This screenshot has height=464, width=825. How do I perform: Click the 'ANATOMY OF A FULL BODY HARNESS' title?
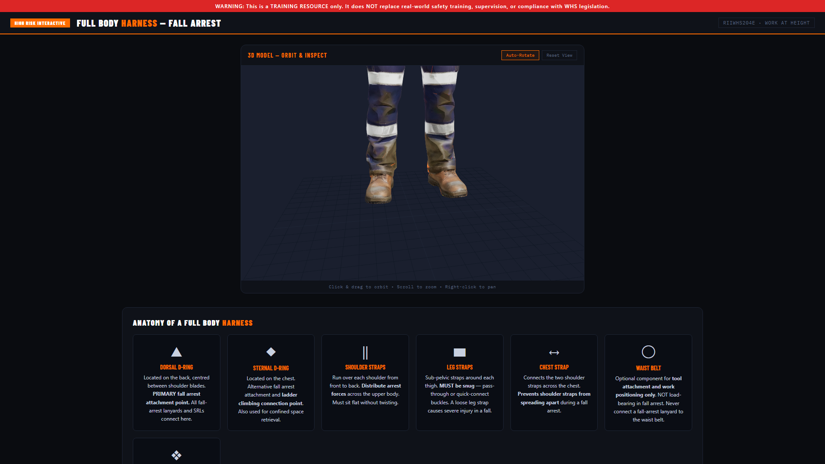click(x=192, y=323)
